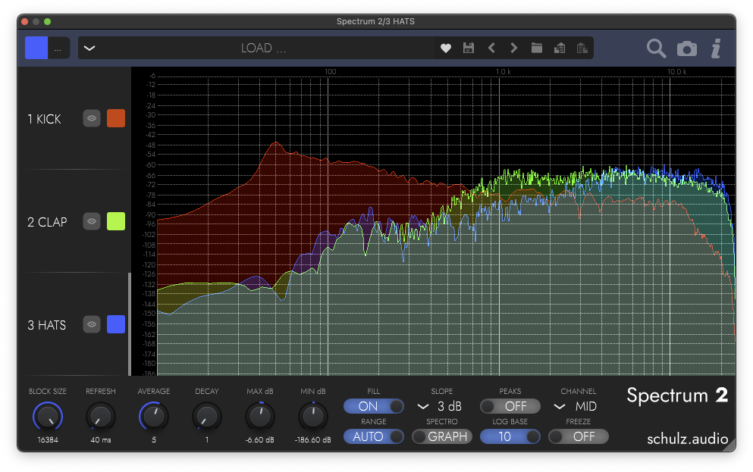Click the DECAY knob
The width and height of the screenshot is (753, 472).
(207, 417)
